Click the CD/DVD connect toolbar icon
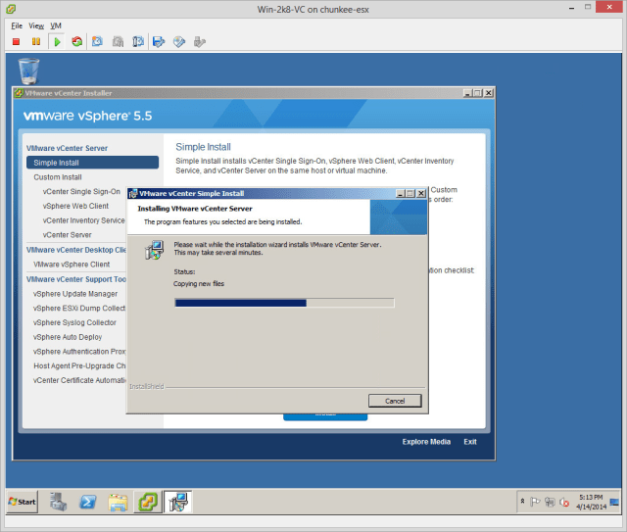This screenshot has width=627, height=532. pos(179,41)
